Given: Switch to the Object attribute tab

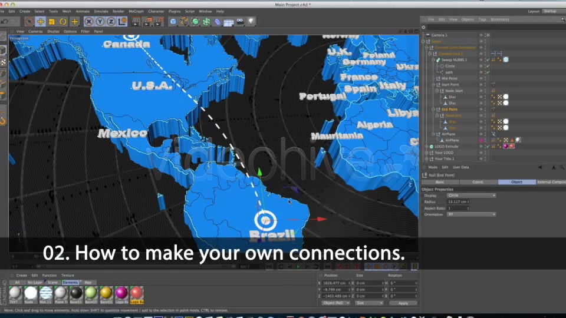Looking at the screenshot, I should coord(516,182).
